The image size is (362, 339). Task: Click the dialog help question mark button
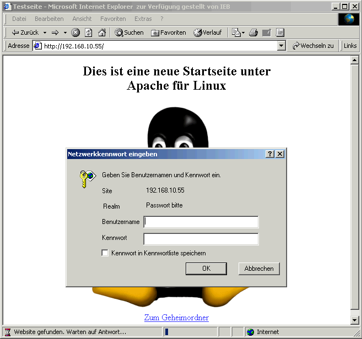click(x=270, y=154)
